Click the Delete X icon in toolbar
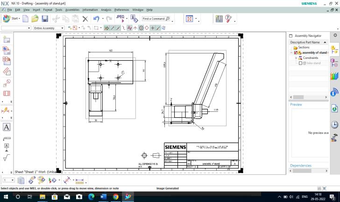Screen dimensions: 340x202 pyautogui.click(x=85, y=19)
